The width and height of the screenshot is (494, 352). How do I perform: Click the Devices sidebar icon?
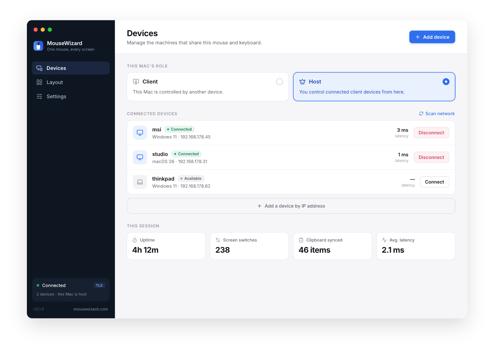click(x=40, y=68)
